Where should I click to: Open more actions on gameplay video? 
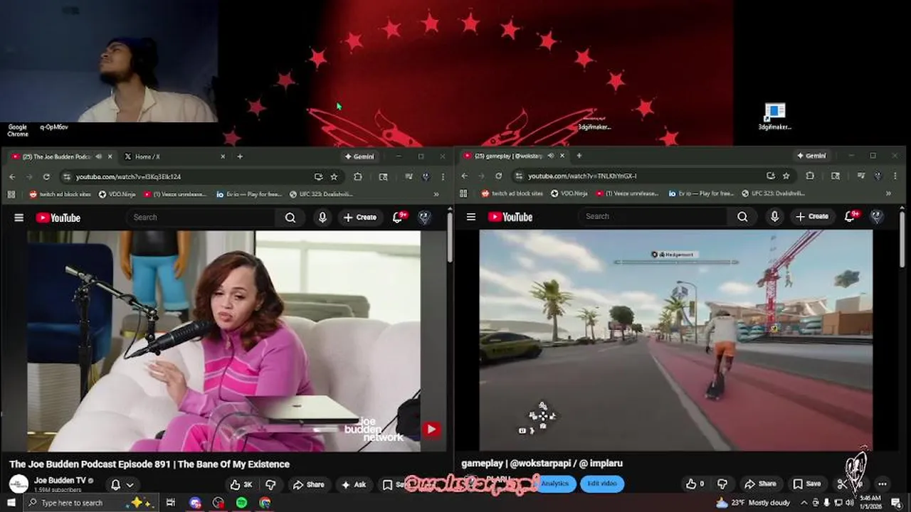[x=883, y=484]
